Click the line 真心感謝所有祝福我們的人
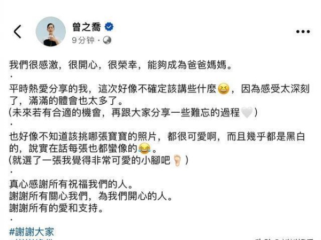The height and width of the screenshot is (240, 321). tap(71, 184)
